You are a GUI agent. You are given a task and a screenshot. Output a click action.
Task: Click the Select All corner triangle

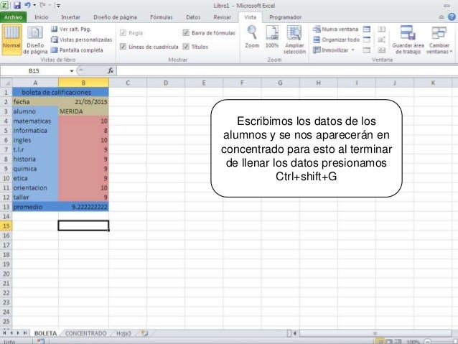click(x=6, y=83)
